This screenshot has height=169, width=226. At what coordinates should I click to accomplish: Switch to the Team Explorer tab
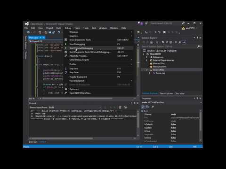pyautogui.click(x=166, y=93)
